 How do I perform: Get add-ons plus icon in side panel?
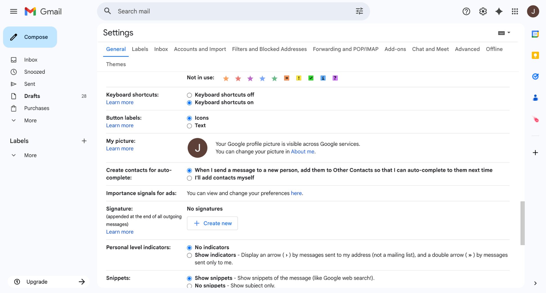click(x=535, y=153)
